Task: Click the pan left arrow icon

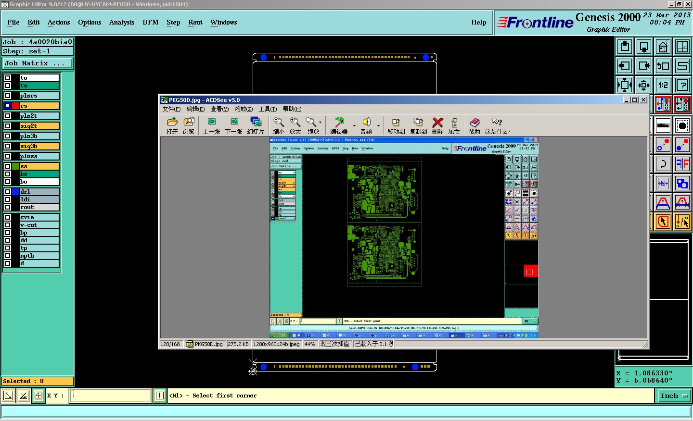Action: pyautogui.click(x=625, y=66)
